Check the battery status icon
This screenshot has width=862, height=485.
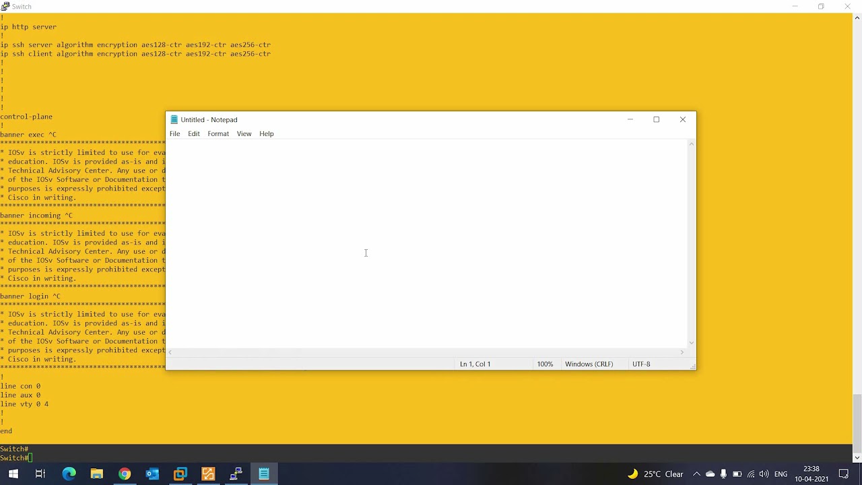click(x=737, y=474)
